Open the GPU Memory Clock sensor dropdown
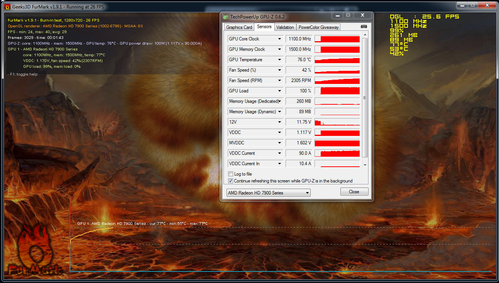499x283 pixels. tap(279, 49)
